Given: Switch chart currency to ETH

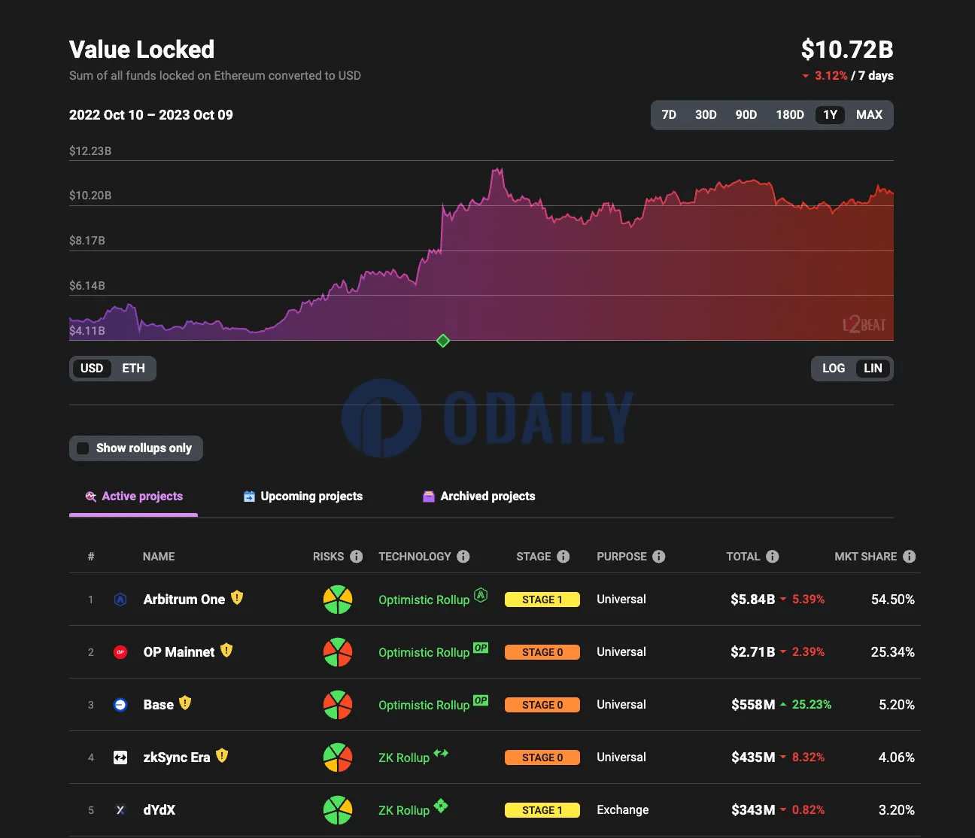Looking at the screenshot, I should tap(133, 368).
